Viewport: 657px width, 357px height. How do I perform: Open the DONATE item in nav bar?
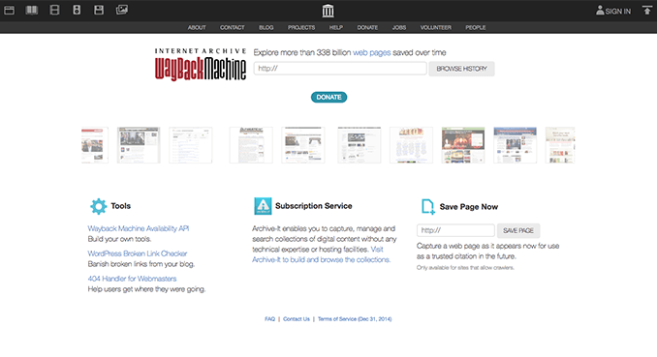coord(367,28)
